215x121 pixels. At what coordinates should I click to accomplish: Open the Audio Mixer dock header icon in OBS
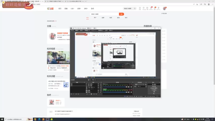point(133,83)
